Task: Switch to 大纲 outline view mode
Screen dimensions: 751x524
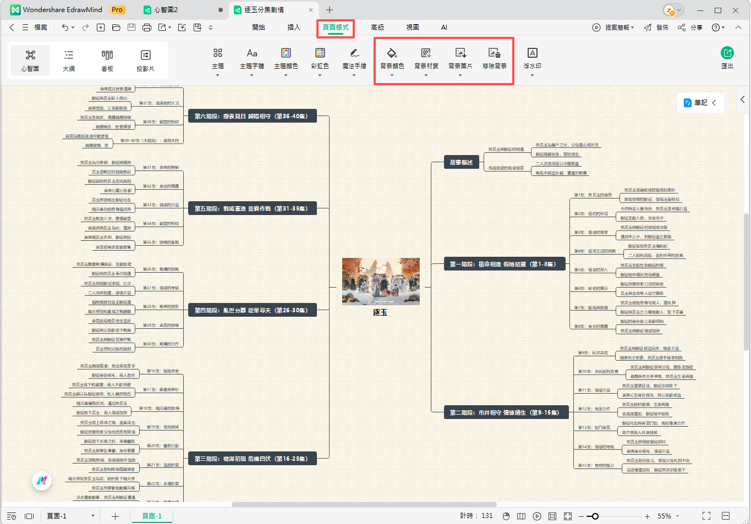Action: (69, 60)
